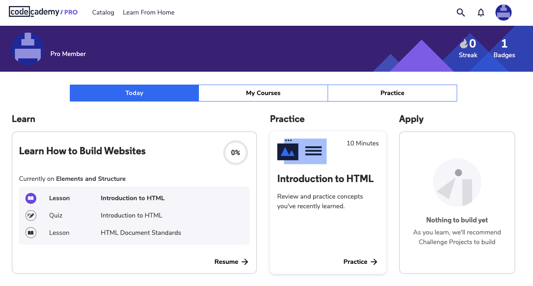Click the Practice arrow icon in card
533x286 pixels.
click(x=374, y=262)
